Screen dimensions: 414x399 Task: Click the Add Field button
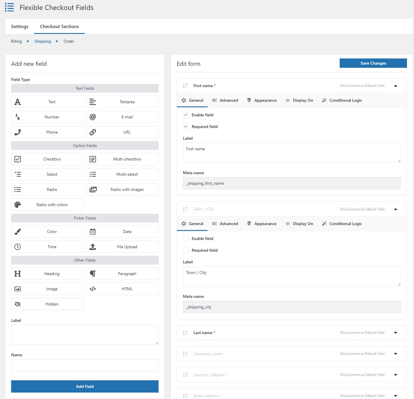coord(85,386)
